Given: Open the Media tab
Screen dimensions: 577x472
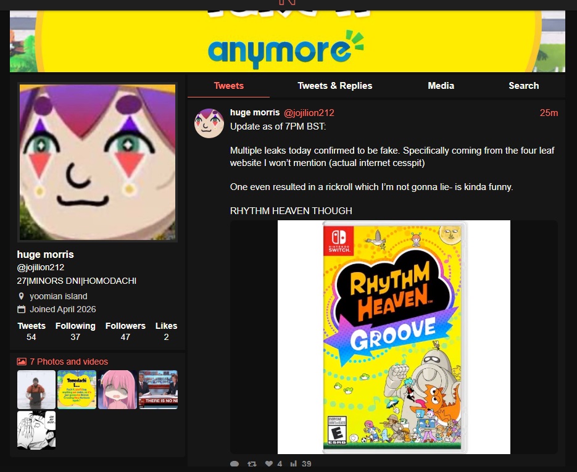Looking at the screenshot, I should tap(441, 86).
